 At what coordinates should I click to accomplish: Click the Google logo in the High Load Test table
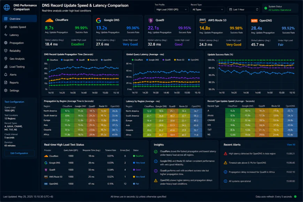point(46,163)
